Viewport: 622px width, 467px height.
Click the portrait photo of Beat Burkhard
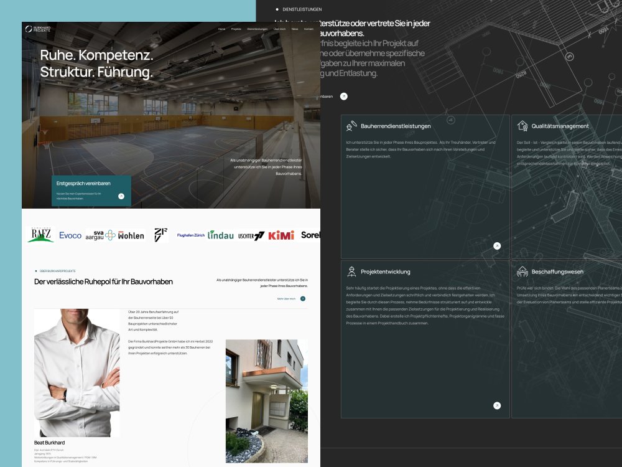pos(77,373)
